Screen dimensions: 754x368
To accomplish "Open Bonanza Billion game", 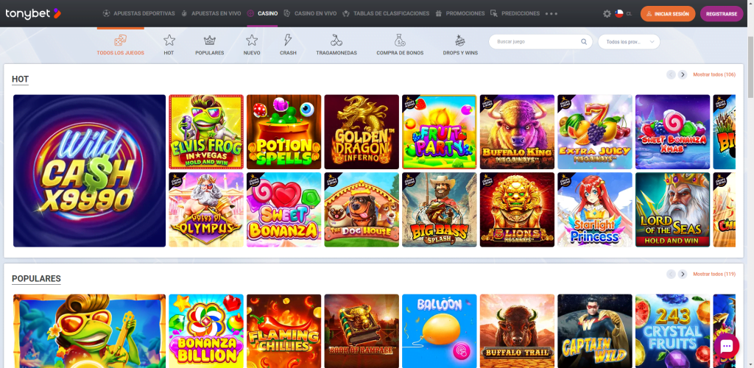I will (x=206, y=331).
